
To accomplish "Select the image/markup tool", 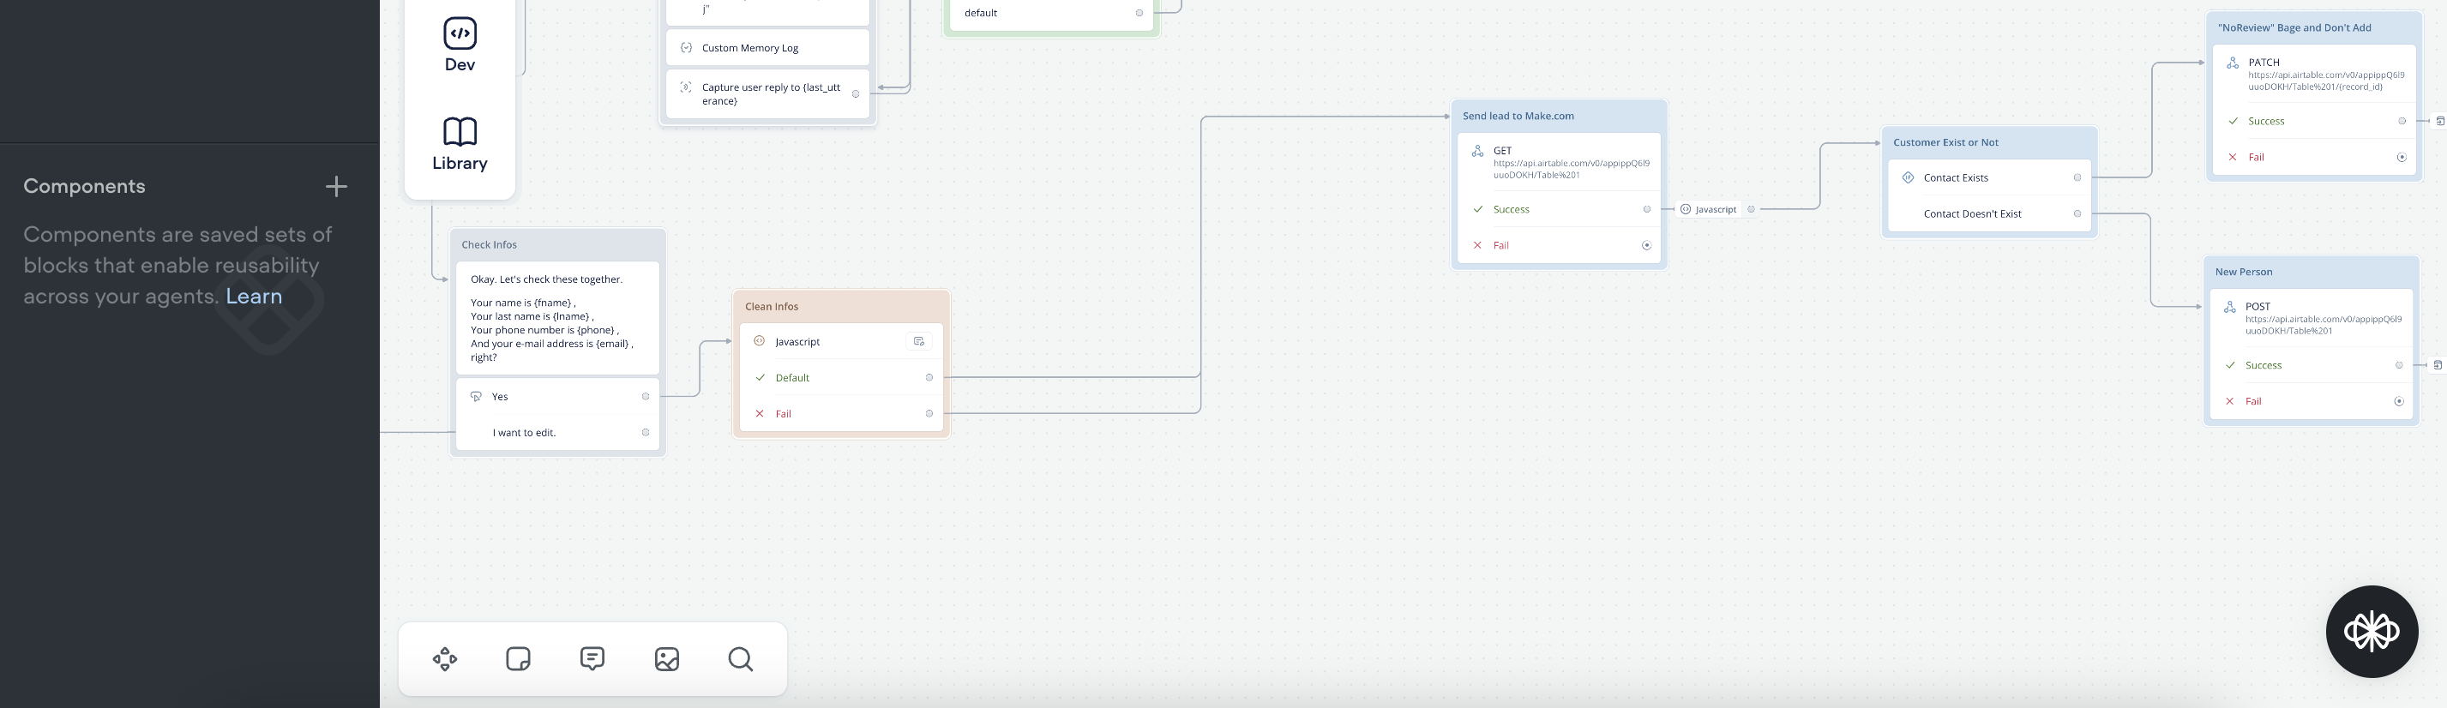I will [667, 658].
